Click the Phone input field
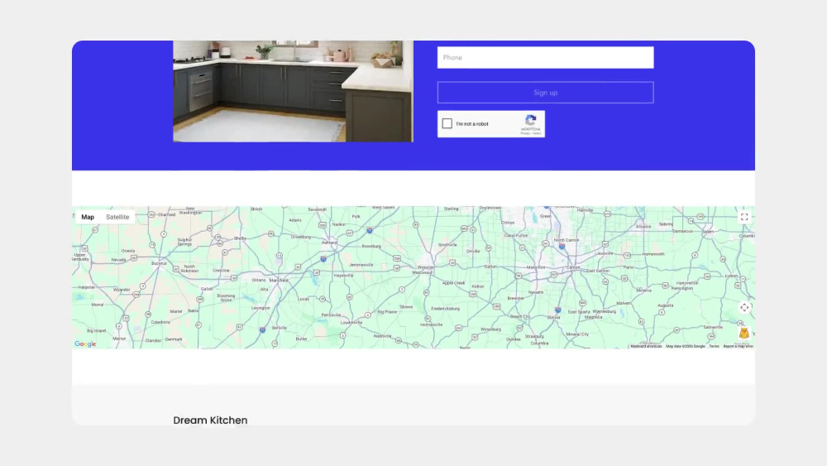 [545, 57]
